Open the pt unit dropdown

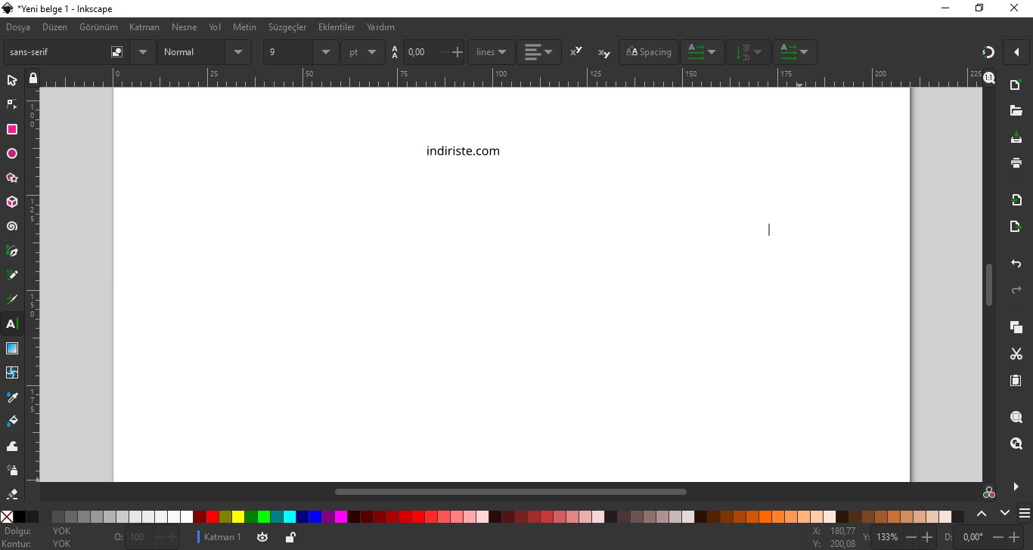(362, 52)
